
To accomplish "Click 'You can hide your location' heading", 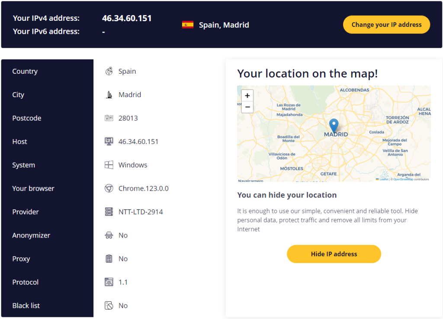I will [287, 195].
